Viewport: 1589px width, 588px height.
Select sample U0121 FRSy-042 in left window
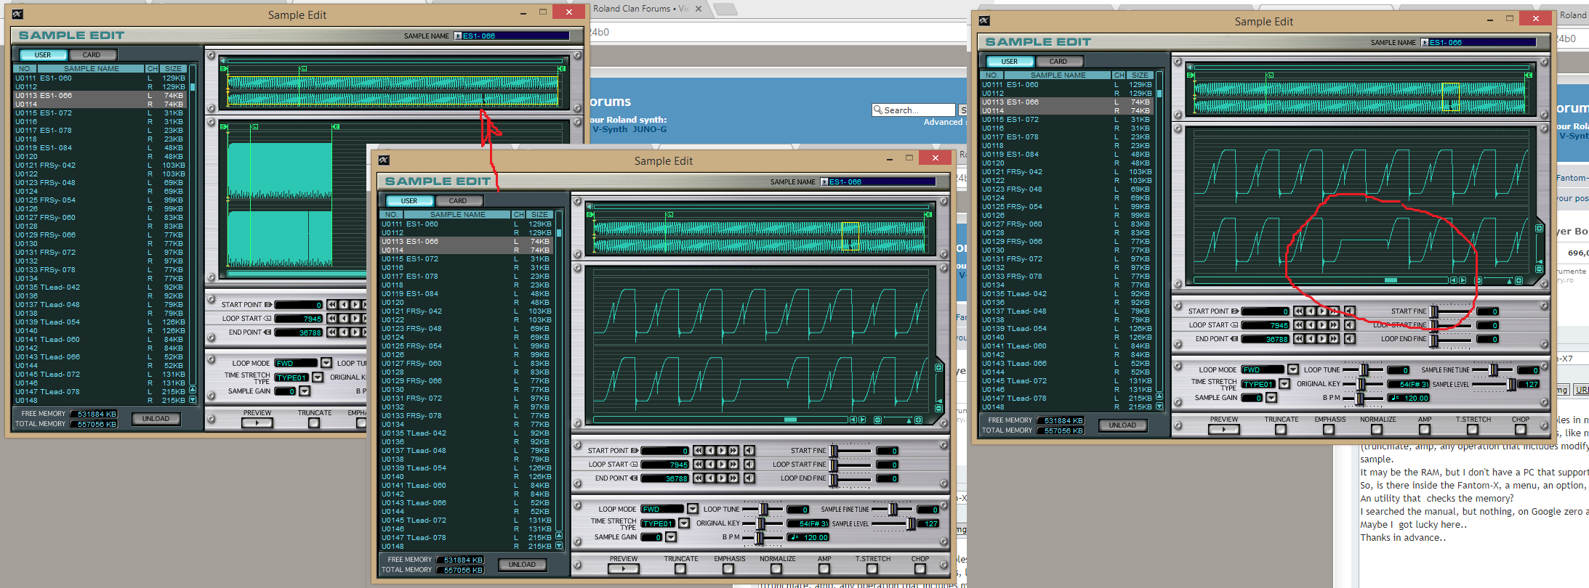pos(100,166)
